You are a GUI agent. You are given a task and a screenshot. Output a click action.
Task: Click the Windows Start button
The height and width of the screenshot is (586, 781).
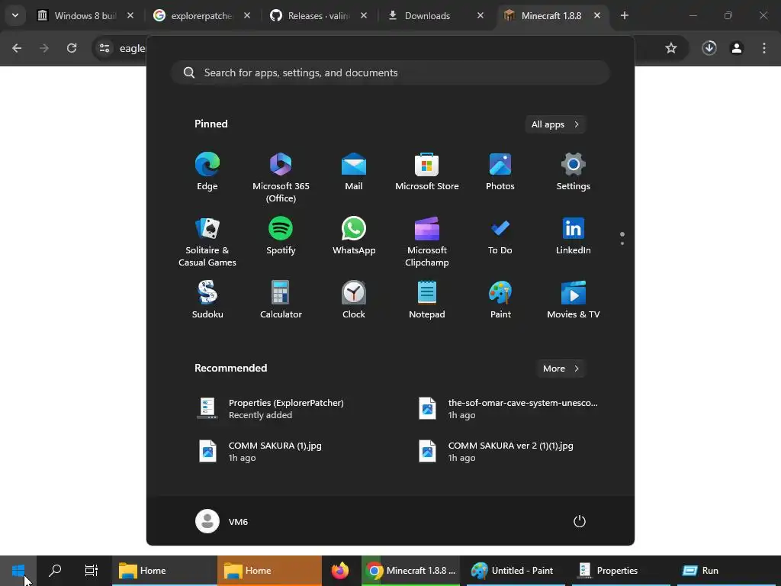[18, 571]
